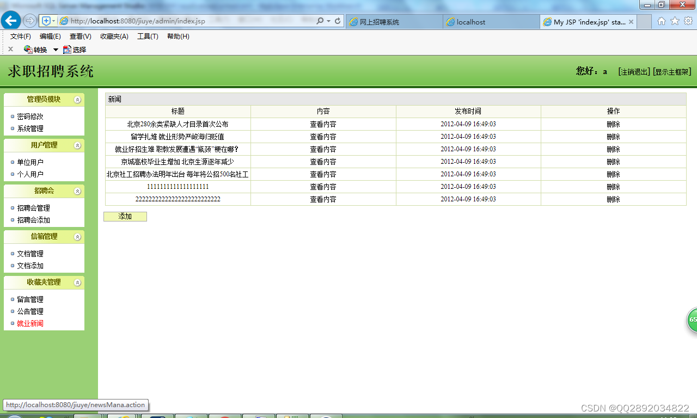Click the 转换 toolbar button
The image size is (697, 418).
click(35, 50)
